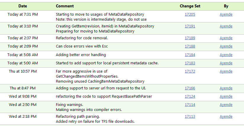Open change set 17189 link
The height and width of the screenshot is (126, 244).
point(190,38)
